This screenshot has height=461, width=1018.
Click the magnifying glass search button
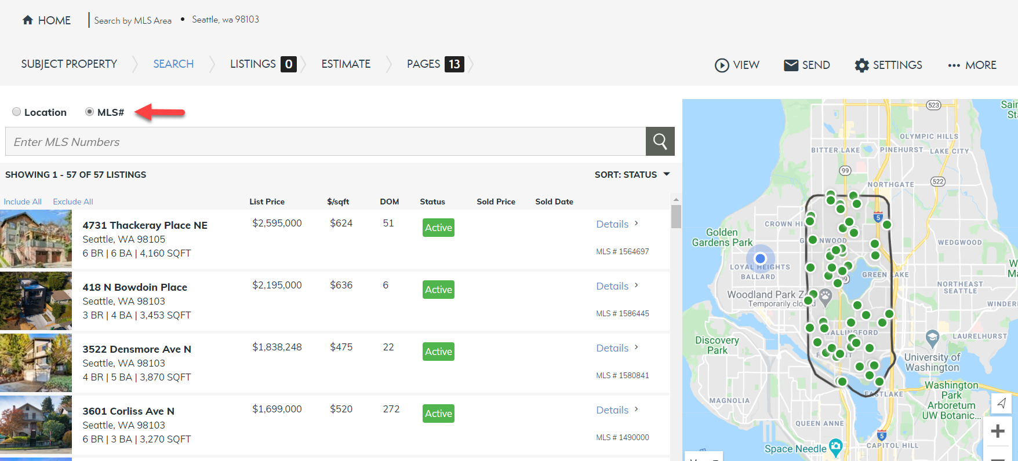point(660,141)
